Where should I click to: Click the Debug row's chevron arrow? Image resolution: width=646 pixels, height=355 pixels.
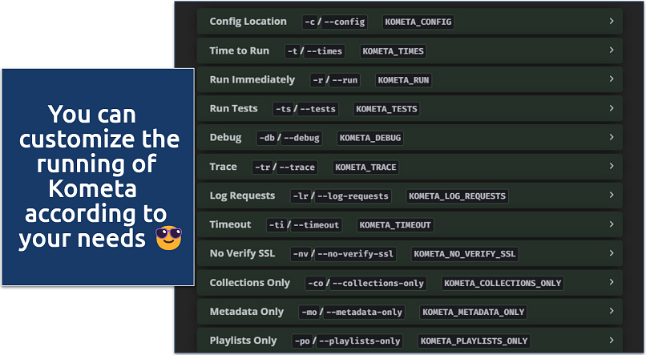click(612, 137)
